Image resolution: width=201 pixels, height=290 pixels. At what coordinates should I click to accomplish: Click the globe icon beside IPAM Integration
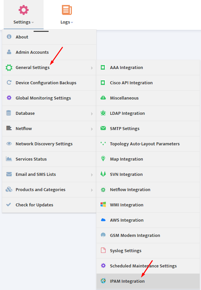103,281
